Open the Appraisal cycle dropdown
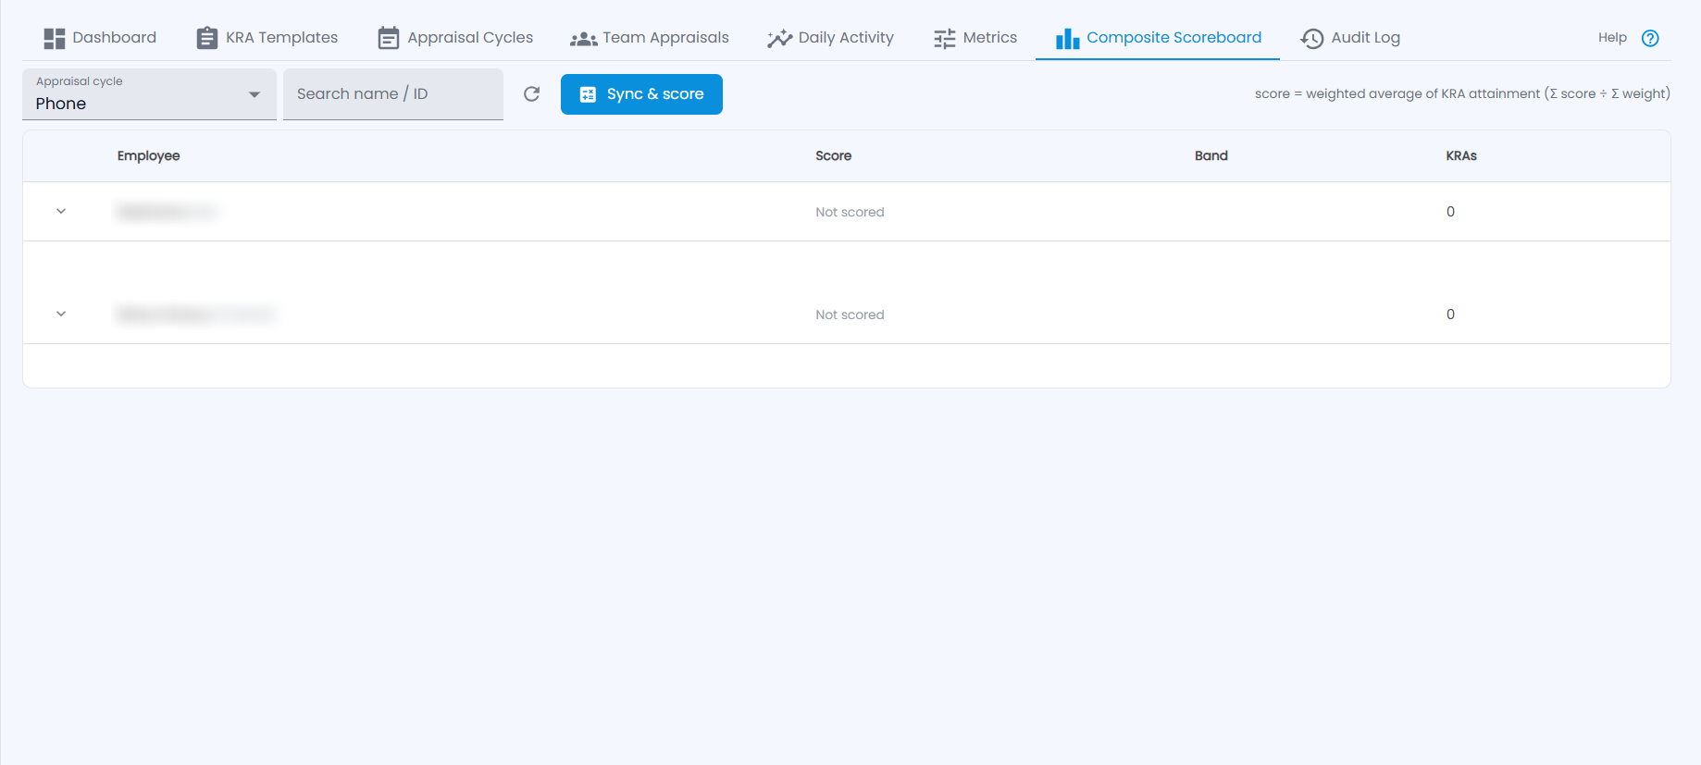The width and height of the screenshot is (1701, 765). click(149, 94)
